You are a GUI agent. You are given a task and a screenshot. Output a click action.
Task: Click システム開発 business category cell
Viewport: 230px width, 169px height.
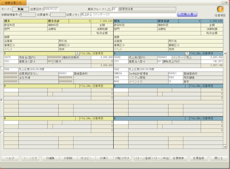148,78
